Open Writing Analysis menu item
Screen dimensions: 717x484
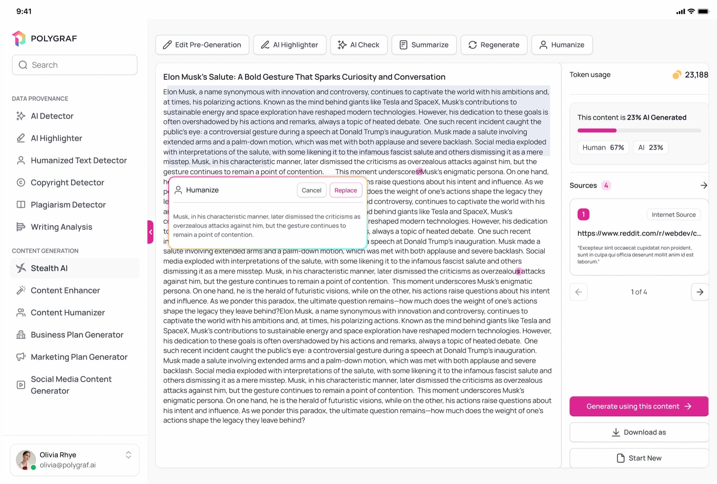click(75, 227)
